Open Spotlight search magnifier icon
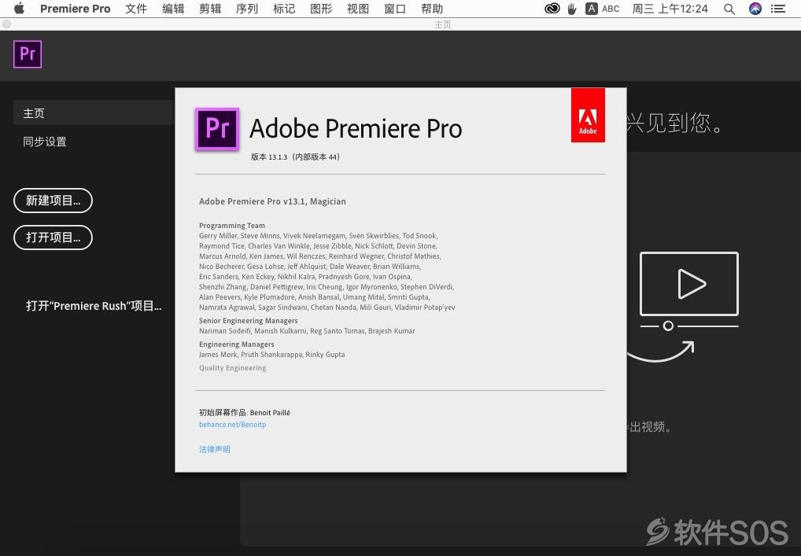 [729, 9]
